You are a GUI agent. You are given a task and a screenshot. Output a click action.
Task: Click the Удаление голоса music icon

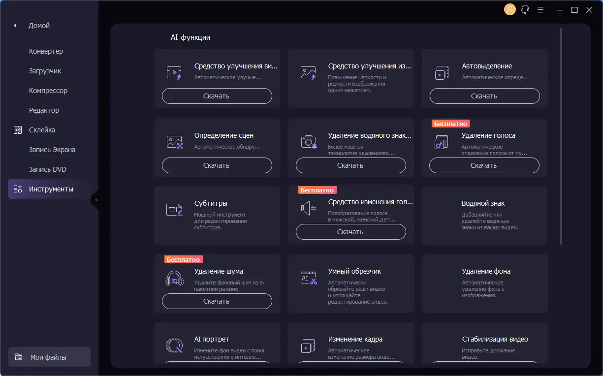(441, 142)
